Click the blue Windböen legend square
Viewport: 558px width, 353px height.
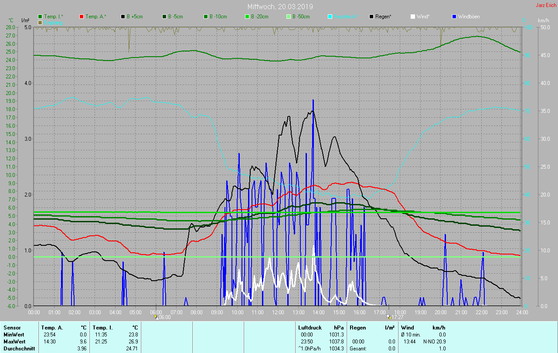(x=454, y=17)
